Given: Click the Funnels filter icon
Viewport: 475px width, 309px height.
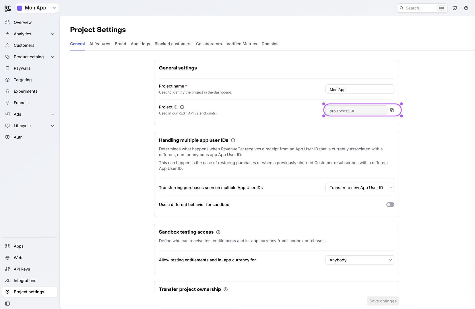Looking at the screenshot, I should point(7,103).
